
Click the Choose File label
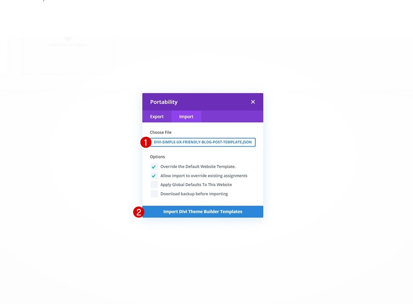click(161, 132)
